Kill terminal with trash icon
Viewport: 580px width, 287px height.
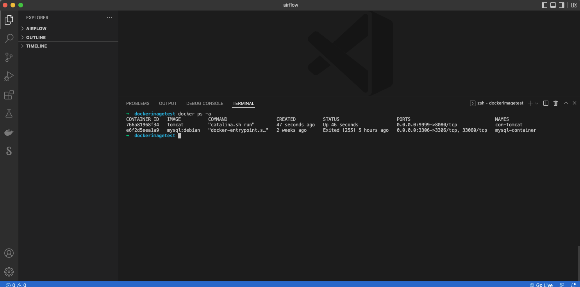click(x=555, y=103)
